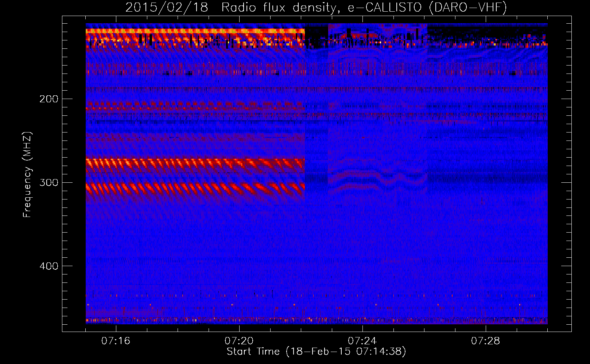The height and width of the screenshot is (364, 590).
Task: Click the 07:24 time axis label
Action: (x=362, y=341)
